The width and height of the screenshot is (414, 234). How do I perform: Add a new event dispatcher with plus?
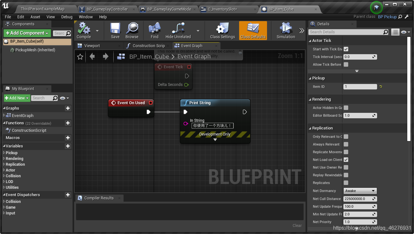[68, 195]
